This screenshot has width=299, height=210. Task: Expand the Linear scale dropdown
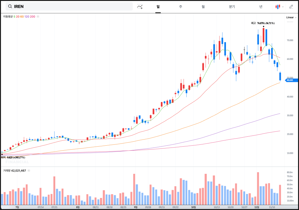click(x=291, y=18)
